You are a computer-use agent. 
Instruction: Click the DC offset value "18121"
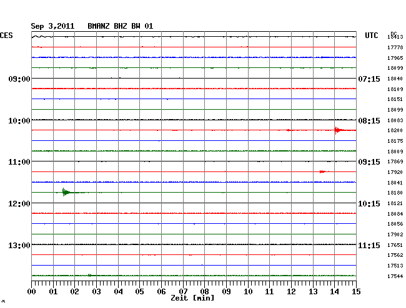click(x=395, y=203)
